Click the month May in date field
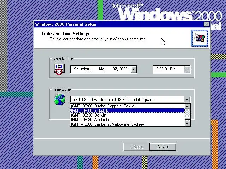Screen dimensions: 226x169 (x=102, y=69)
